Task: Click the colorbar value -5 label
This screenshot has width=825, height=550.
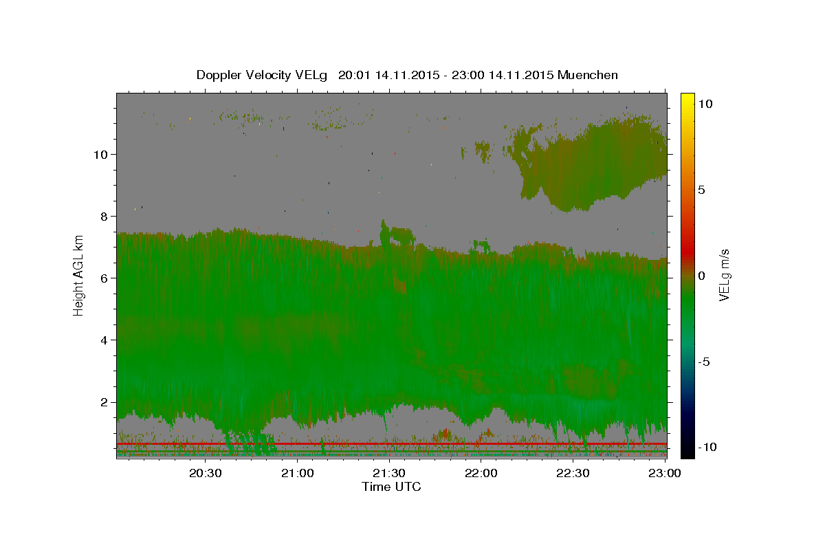Action: pos(704,362)
